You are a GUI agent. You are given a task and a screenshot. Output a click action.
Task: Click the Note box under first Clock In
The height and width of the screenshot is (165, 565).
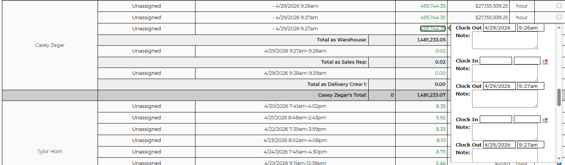click(x=504, y=73)
